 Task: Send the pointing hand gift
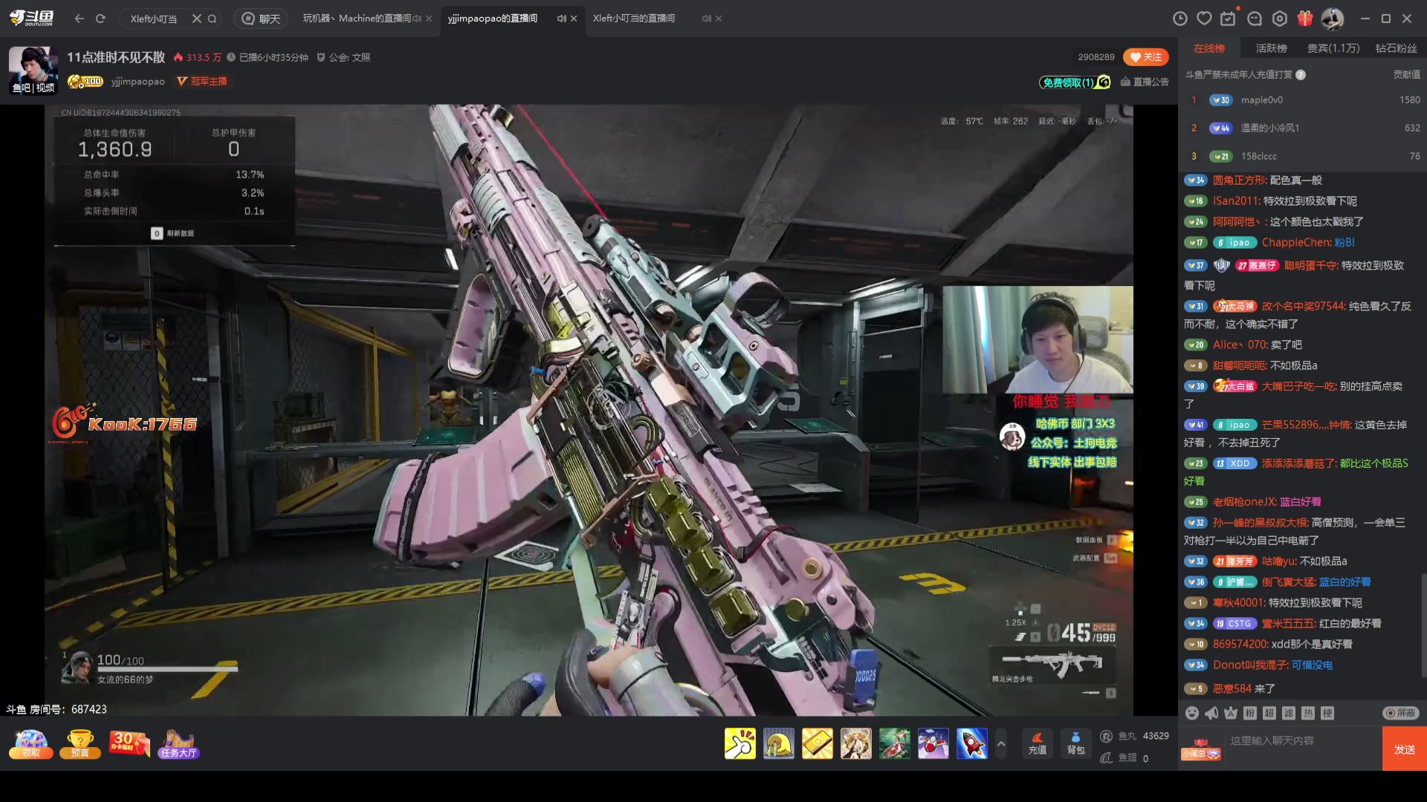click(x=740, y=743)
